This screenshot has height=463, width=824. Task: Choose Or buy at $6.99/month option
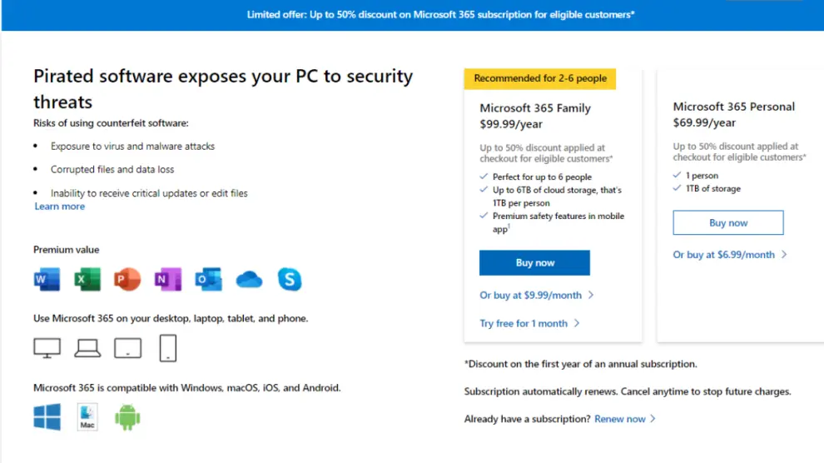(723, 255)
